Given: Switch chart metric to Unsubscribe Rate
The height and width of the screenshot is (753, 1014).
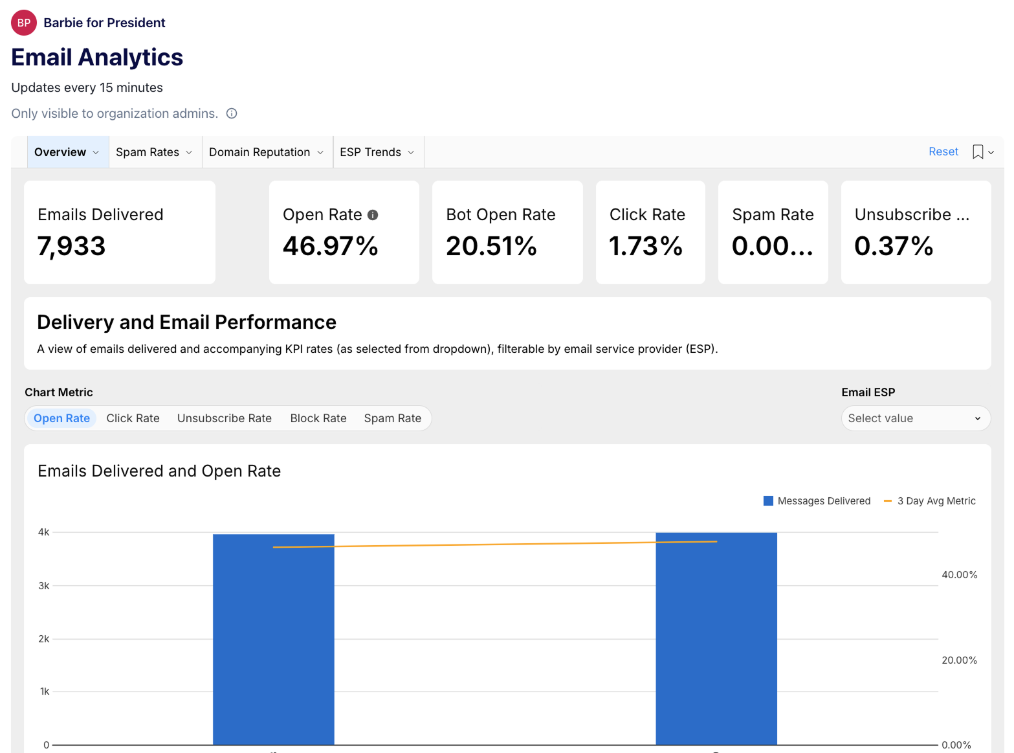Looking at the screenshot, I should point(224,418).
